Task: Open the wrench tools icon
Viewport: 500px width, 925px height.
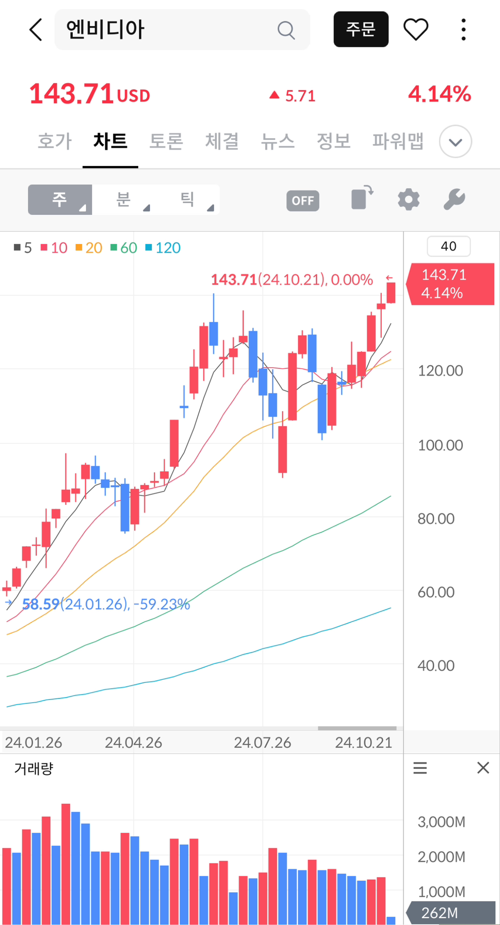Action: (x=454, y=199)
